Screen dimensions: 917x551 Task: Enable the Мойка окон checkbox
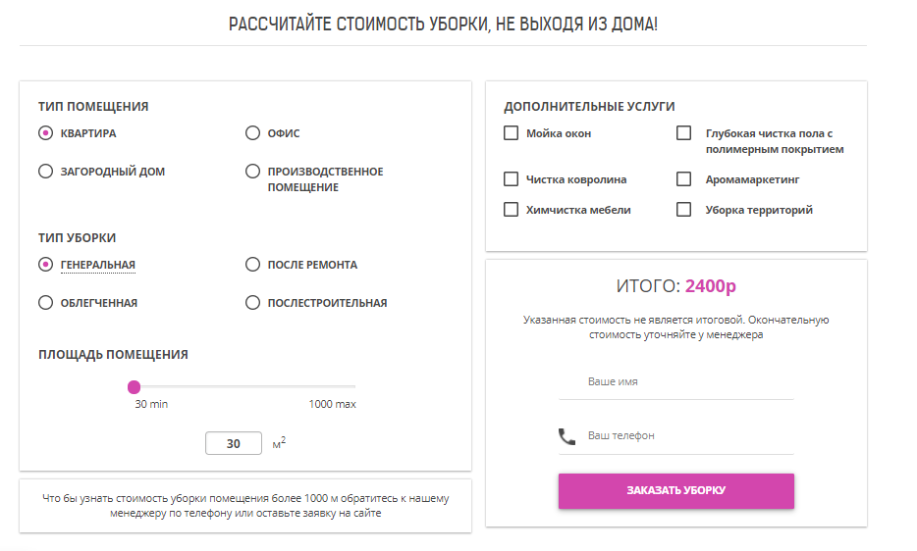(511, 133)
